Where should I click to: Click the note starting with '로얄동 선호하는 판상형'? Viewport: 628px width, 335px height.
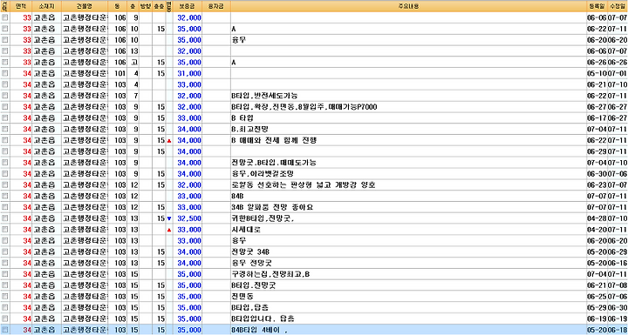[304, 185]
